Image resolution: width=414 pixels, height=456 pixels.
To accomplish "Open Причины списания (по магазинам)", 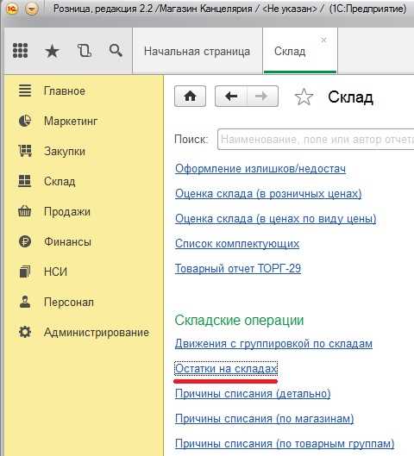I will coord(265,419).
